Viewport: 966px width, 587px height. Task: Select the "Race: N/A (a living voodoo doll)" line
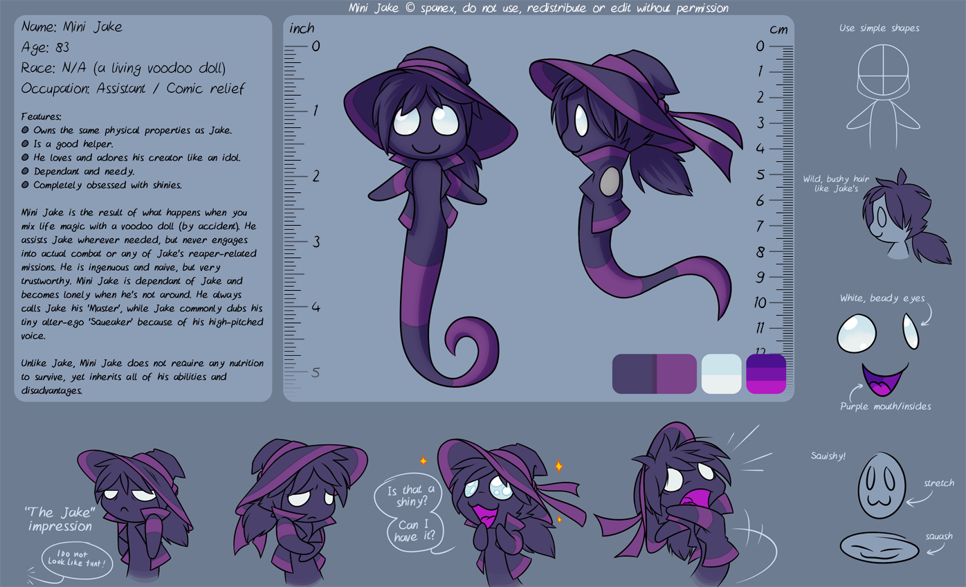[123, 69]
